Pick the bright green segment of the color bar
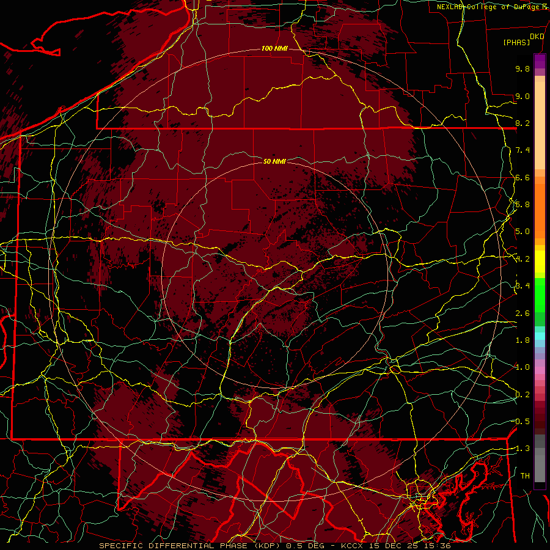 pyautogui.click(x=540, y=294)
